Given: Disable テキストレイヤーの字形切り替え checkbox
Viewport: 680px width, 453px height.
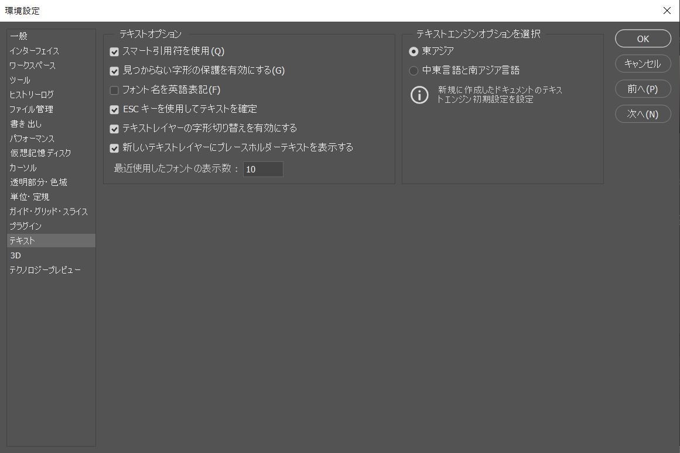Looking at the screenshot, I should coord(114,129).
